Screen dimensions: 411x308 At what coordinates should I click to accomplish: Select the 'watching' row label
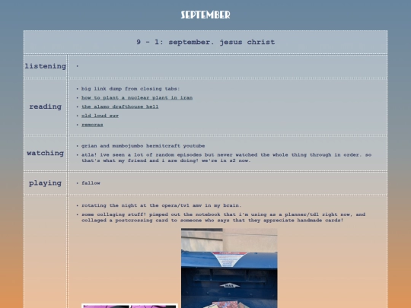[46, 153]
